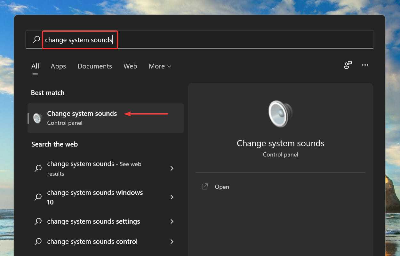Expand arrow for 'change system sounds control'
This screenshot has width=400, height=256.
(x=172, y=242)
